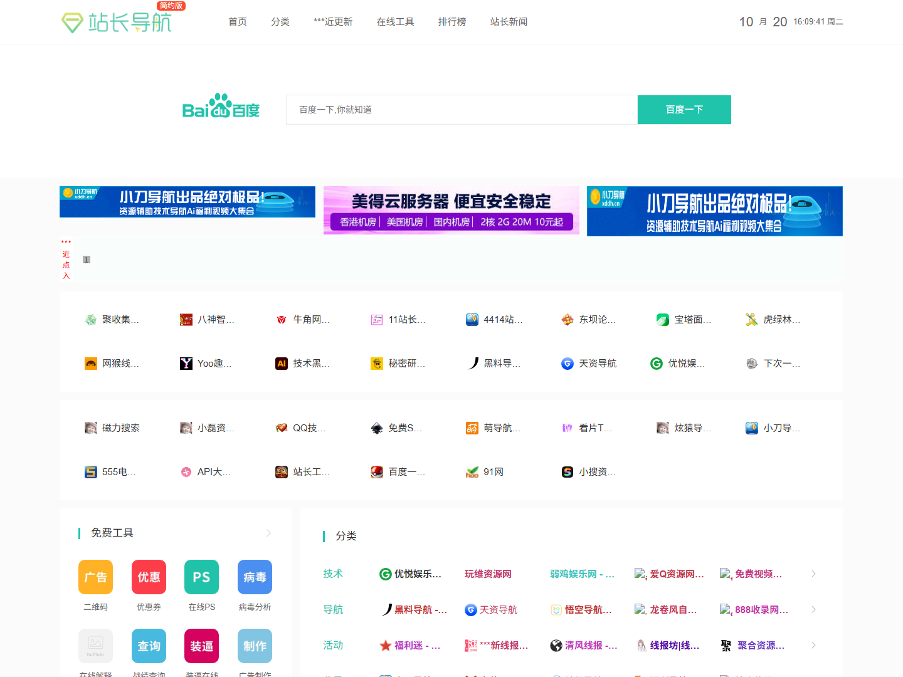Screen dimensions: 903x677
Task: Open the 888收录网 link
Action: [762, 609]
